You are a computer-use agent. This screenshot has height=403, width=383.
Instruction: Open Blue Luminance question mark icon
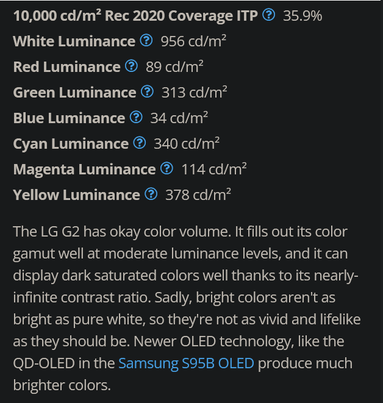(x=136, y=118)
